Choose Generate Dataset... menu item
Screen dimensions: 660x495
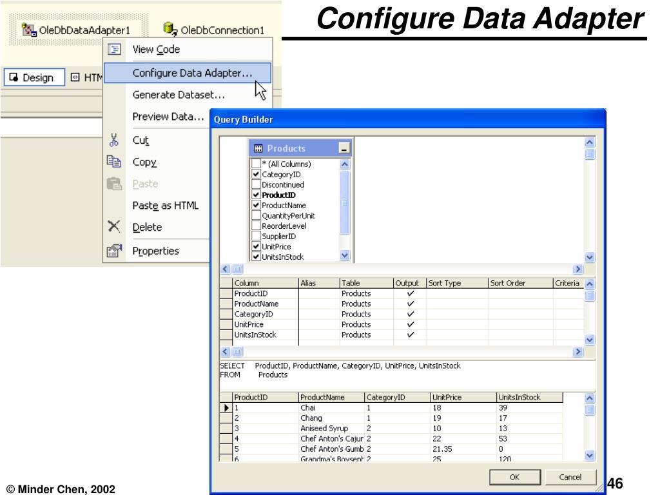pos(188,95)
